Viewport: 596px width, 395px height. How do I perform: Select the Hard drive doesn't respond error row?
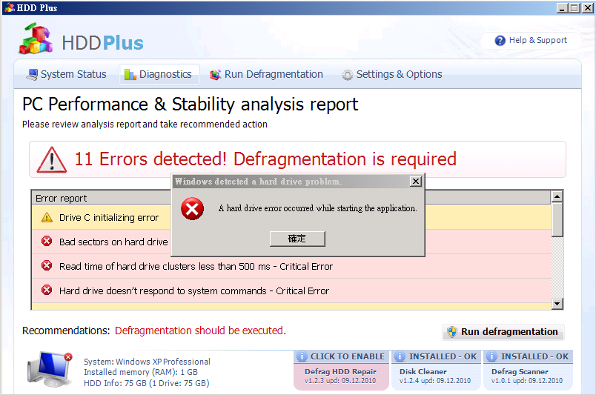click(194, 291)
